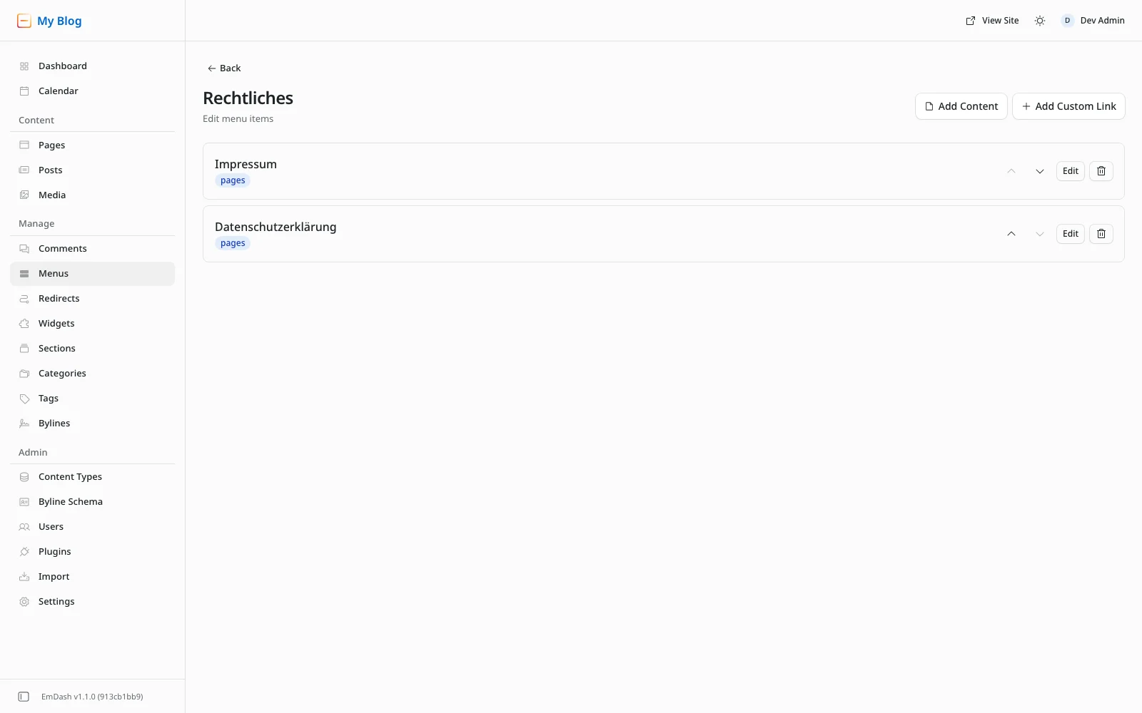
Task: Click the Comments sidebar icon
Action: click(24, 249)
